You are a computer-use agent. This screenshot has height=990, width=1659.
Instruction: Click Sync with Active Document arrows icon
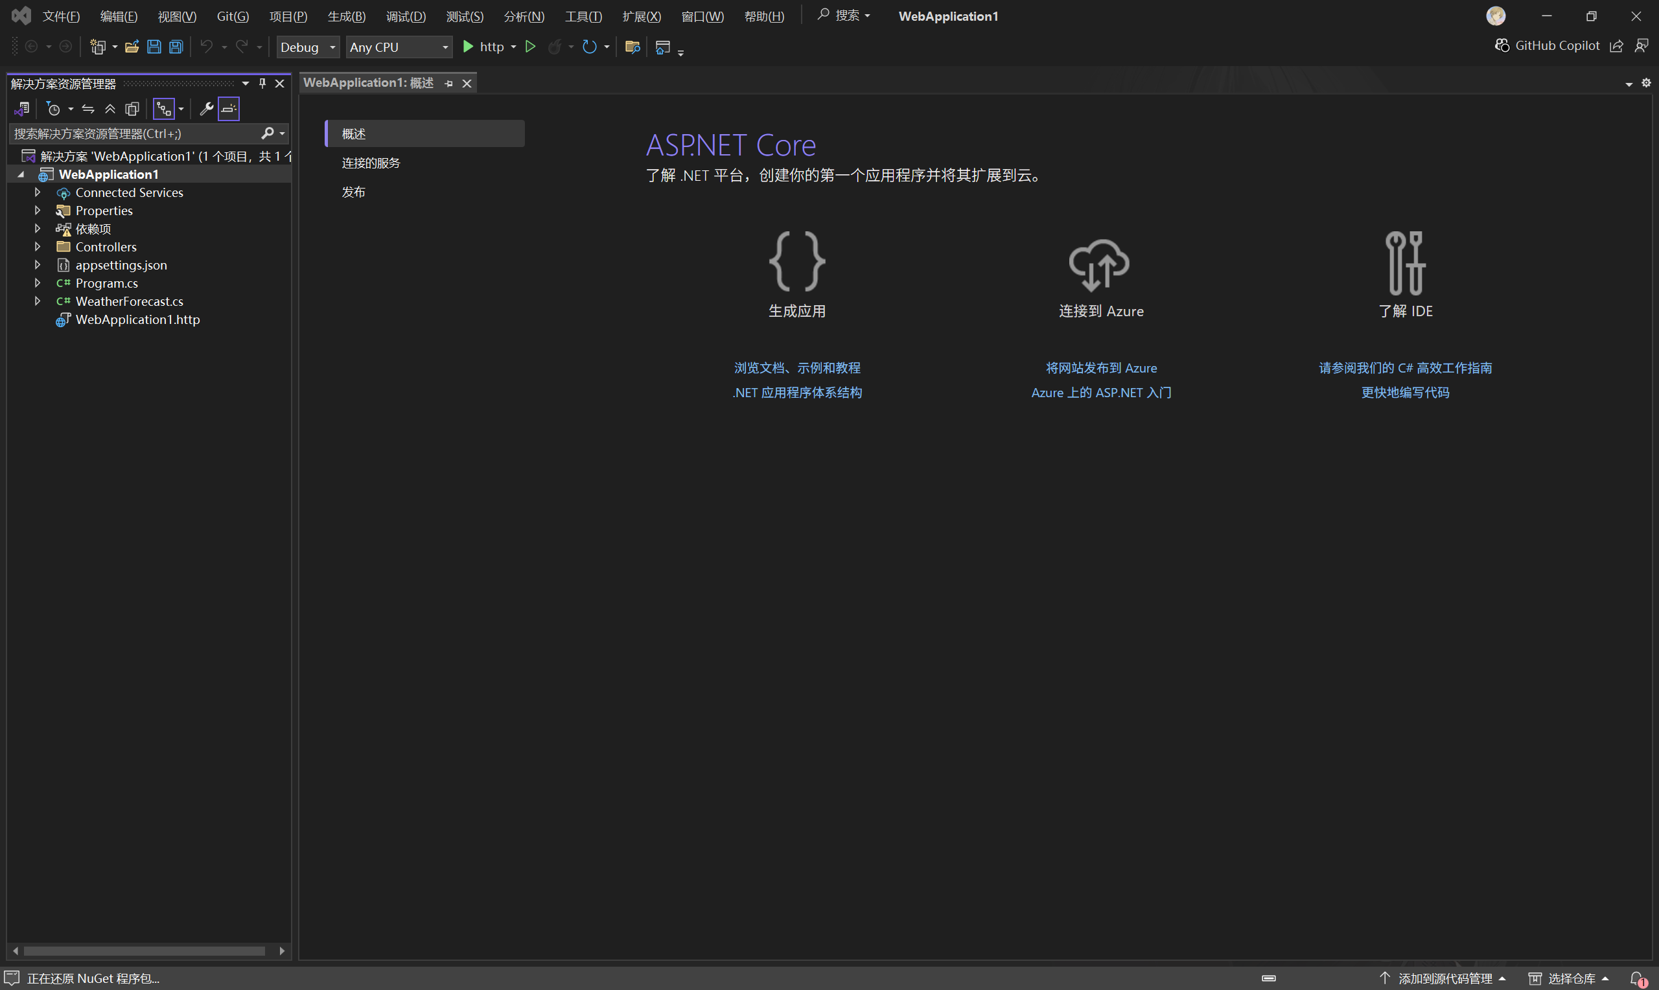tap(88, 109)
